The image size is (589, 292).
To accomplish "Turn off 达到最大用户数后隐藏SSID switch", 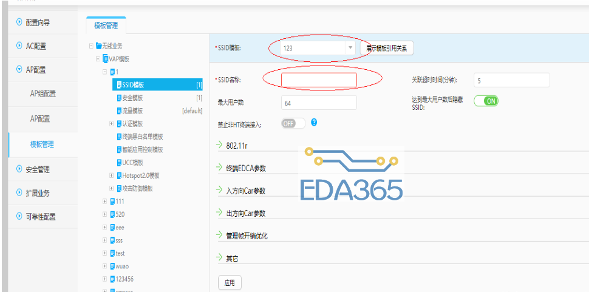I will [486, 101].
